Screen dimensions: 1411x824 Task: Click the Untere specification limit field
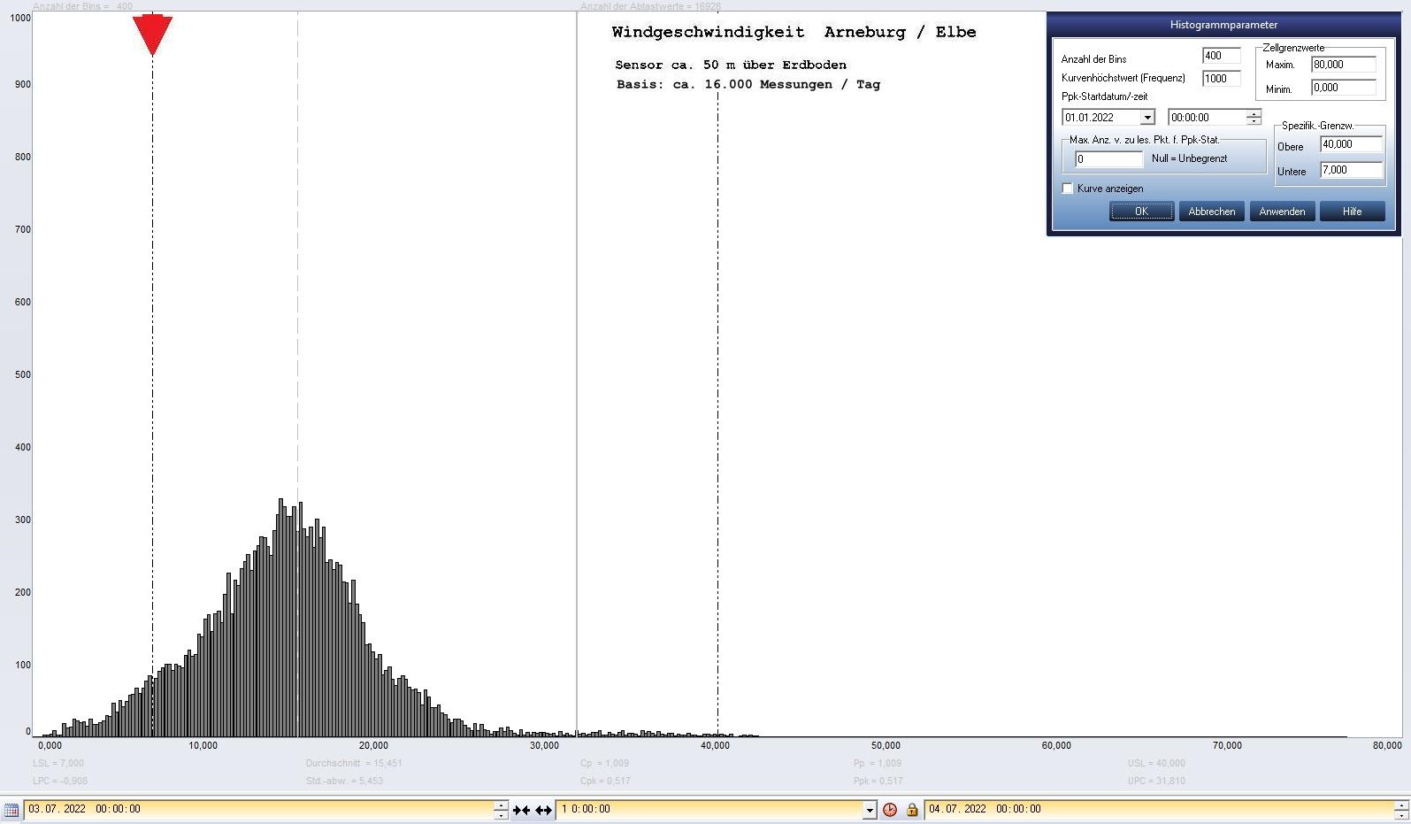tap(1351, 170)
